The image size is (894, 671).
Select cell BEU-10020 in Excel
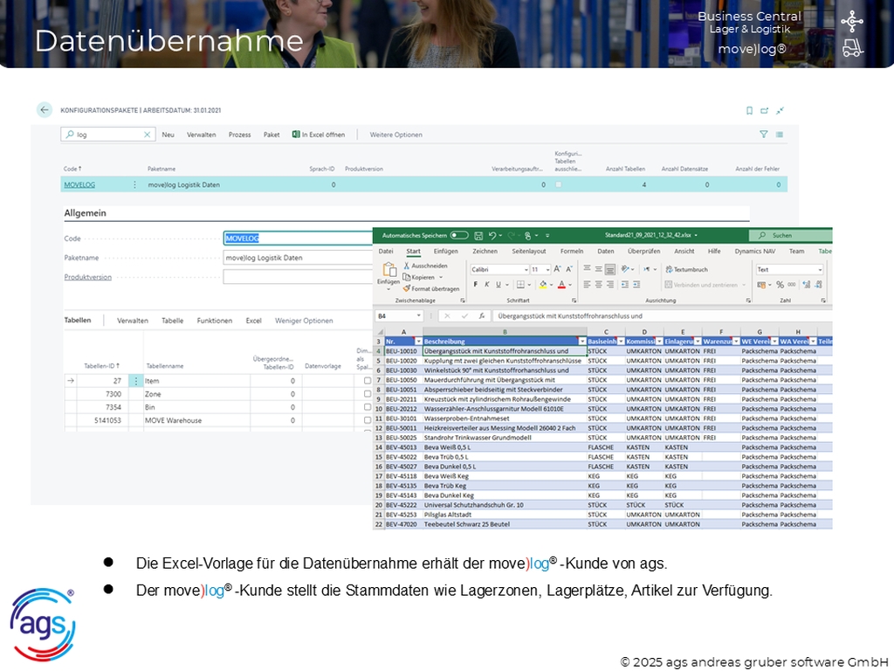pos(402,361)
